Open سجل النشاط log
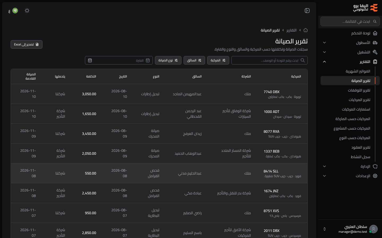Image resolution: width=382 pixels, height=238 pixels. pyautogui.click(x=361, y=157)
